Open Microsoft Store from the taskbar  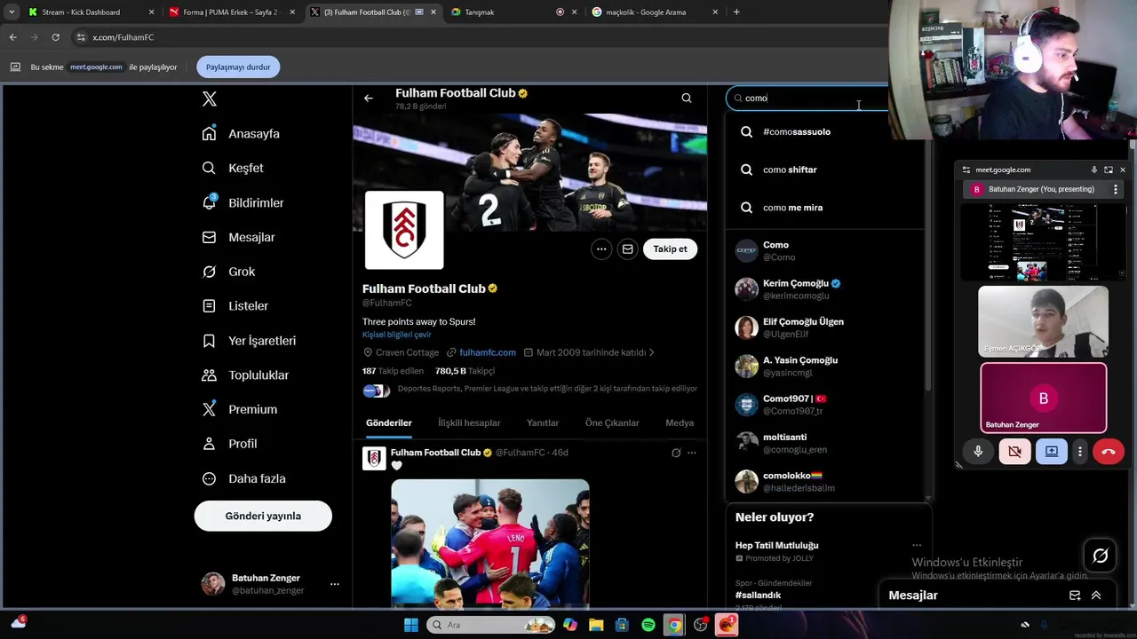[622, 625]
